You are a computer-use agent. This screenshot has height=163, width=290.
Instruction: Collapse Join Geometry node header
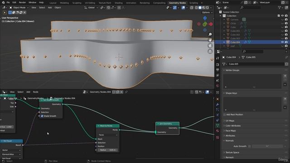click(x=158, y=124)
